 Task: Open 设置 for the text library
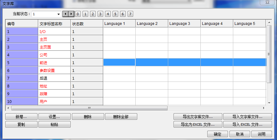pyautogui.click(x=54, y=117)
